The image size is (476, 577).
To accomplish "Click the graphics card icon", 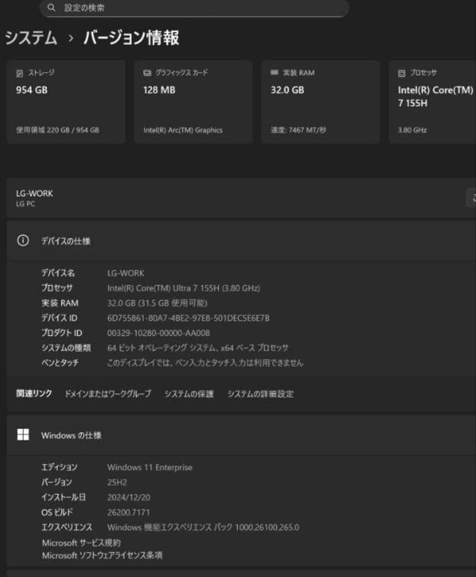I will [x=147, y=73].
